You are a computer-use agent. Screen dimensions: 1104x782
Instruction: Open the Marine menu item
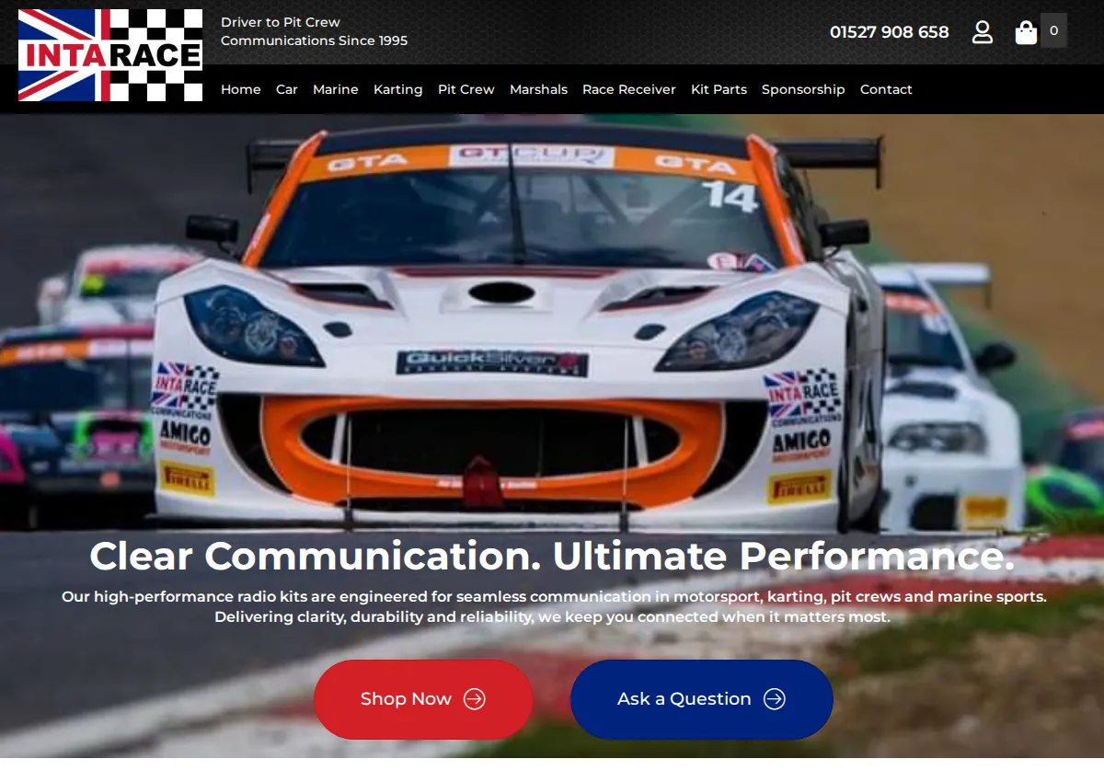point(336,89)
